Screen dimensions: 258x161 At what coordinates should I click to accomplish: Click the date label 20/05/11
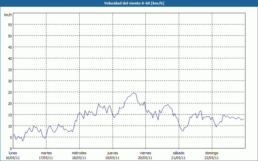click(x=145, y=158)
